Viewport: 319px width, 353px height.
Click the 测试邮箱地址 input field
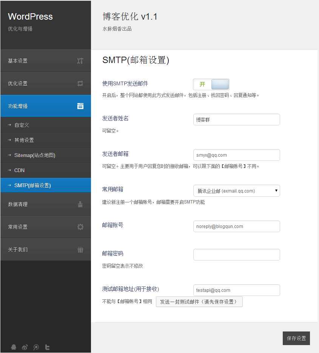[x=236, y=290]
